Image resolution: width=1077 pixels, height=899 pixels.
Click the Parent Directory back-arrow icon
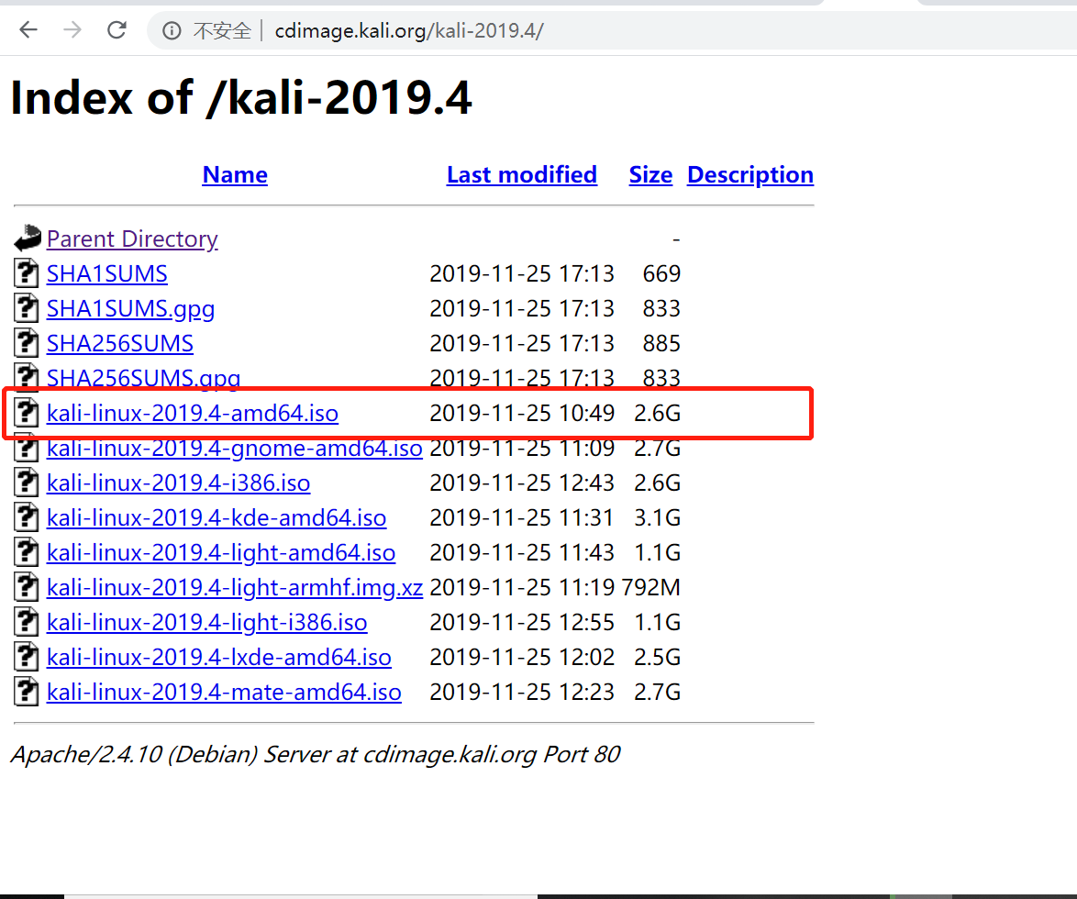pyautogui.click(x=28, y=239)
